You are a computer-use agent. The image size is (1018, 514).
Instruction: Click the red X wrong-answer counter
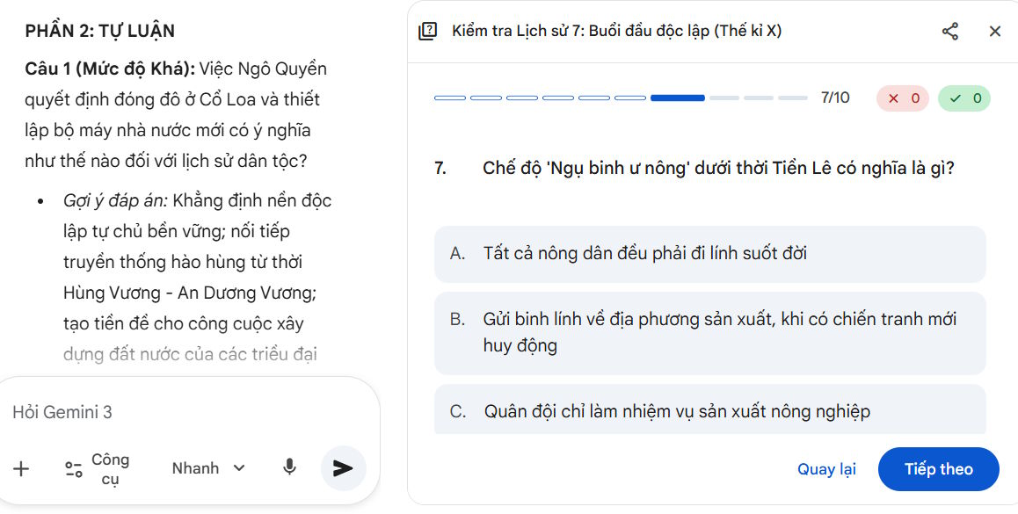tap(902, 98)
